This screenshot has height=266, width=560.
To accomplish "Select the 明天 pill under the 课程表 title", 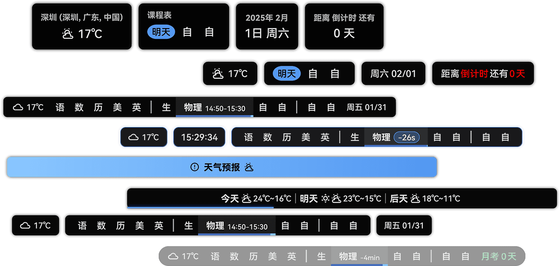I will pyautogui.click(x=161, y=32).
